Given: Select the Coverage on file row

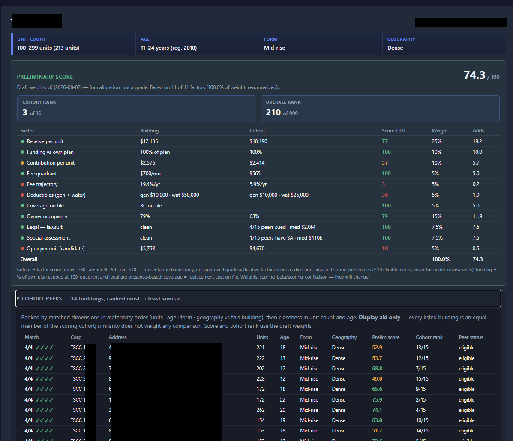Looking at the screenshot, I should click(x=258, y=205).
